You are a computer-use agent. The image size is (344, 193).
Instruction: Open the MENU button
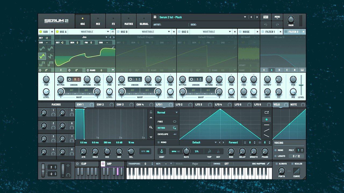tap(277, 17)
